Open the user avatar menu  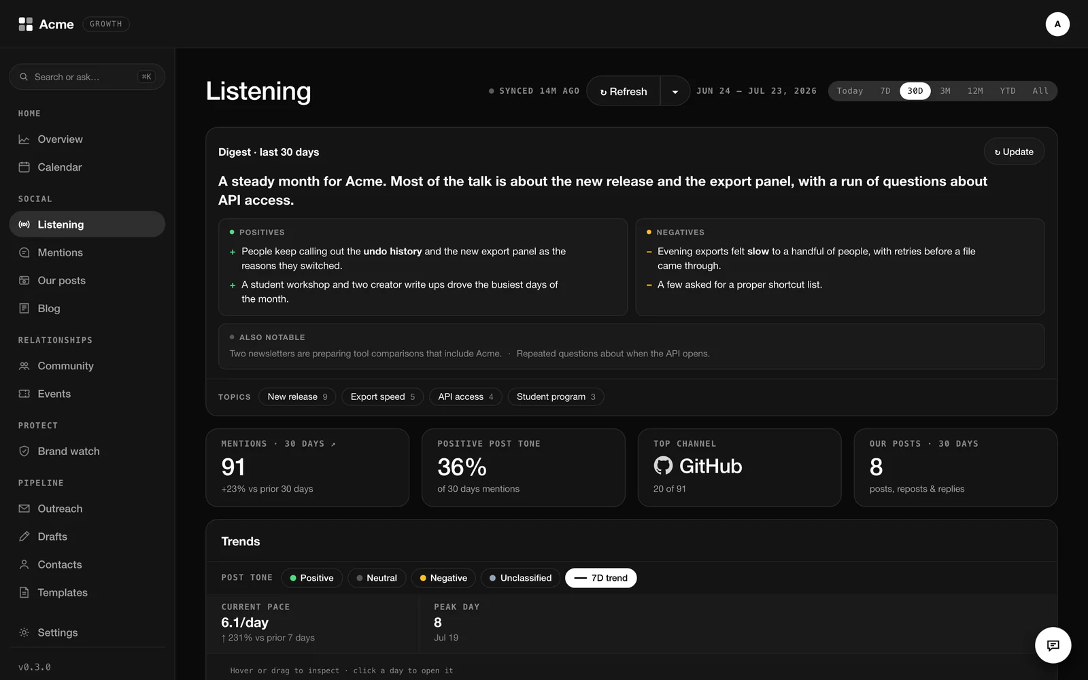point(1057,24)
